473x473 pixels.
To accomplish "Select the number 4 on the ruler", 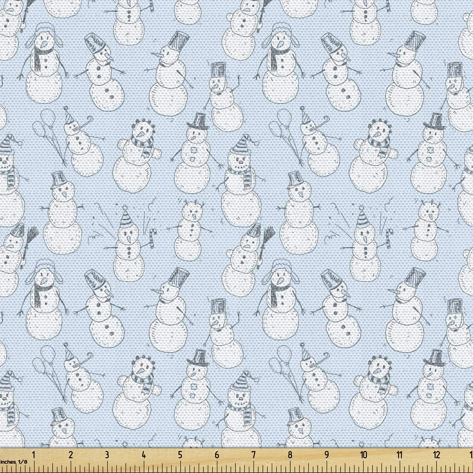I will coord(144,455).
